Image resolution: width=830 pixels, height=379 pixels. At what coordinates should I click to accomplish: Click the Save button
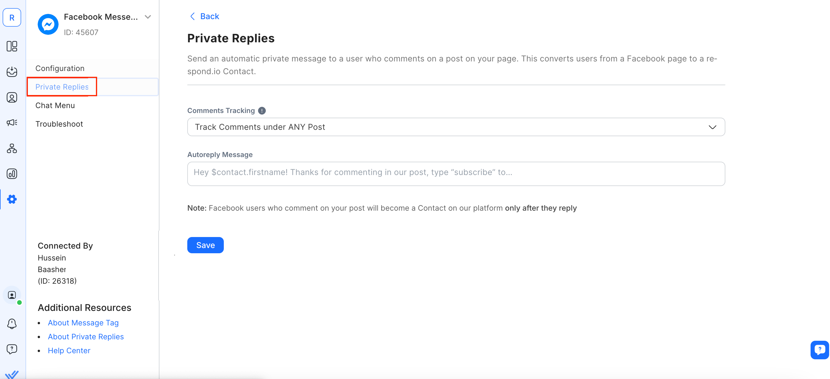(x=205, y=245)
